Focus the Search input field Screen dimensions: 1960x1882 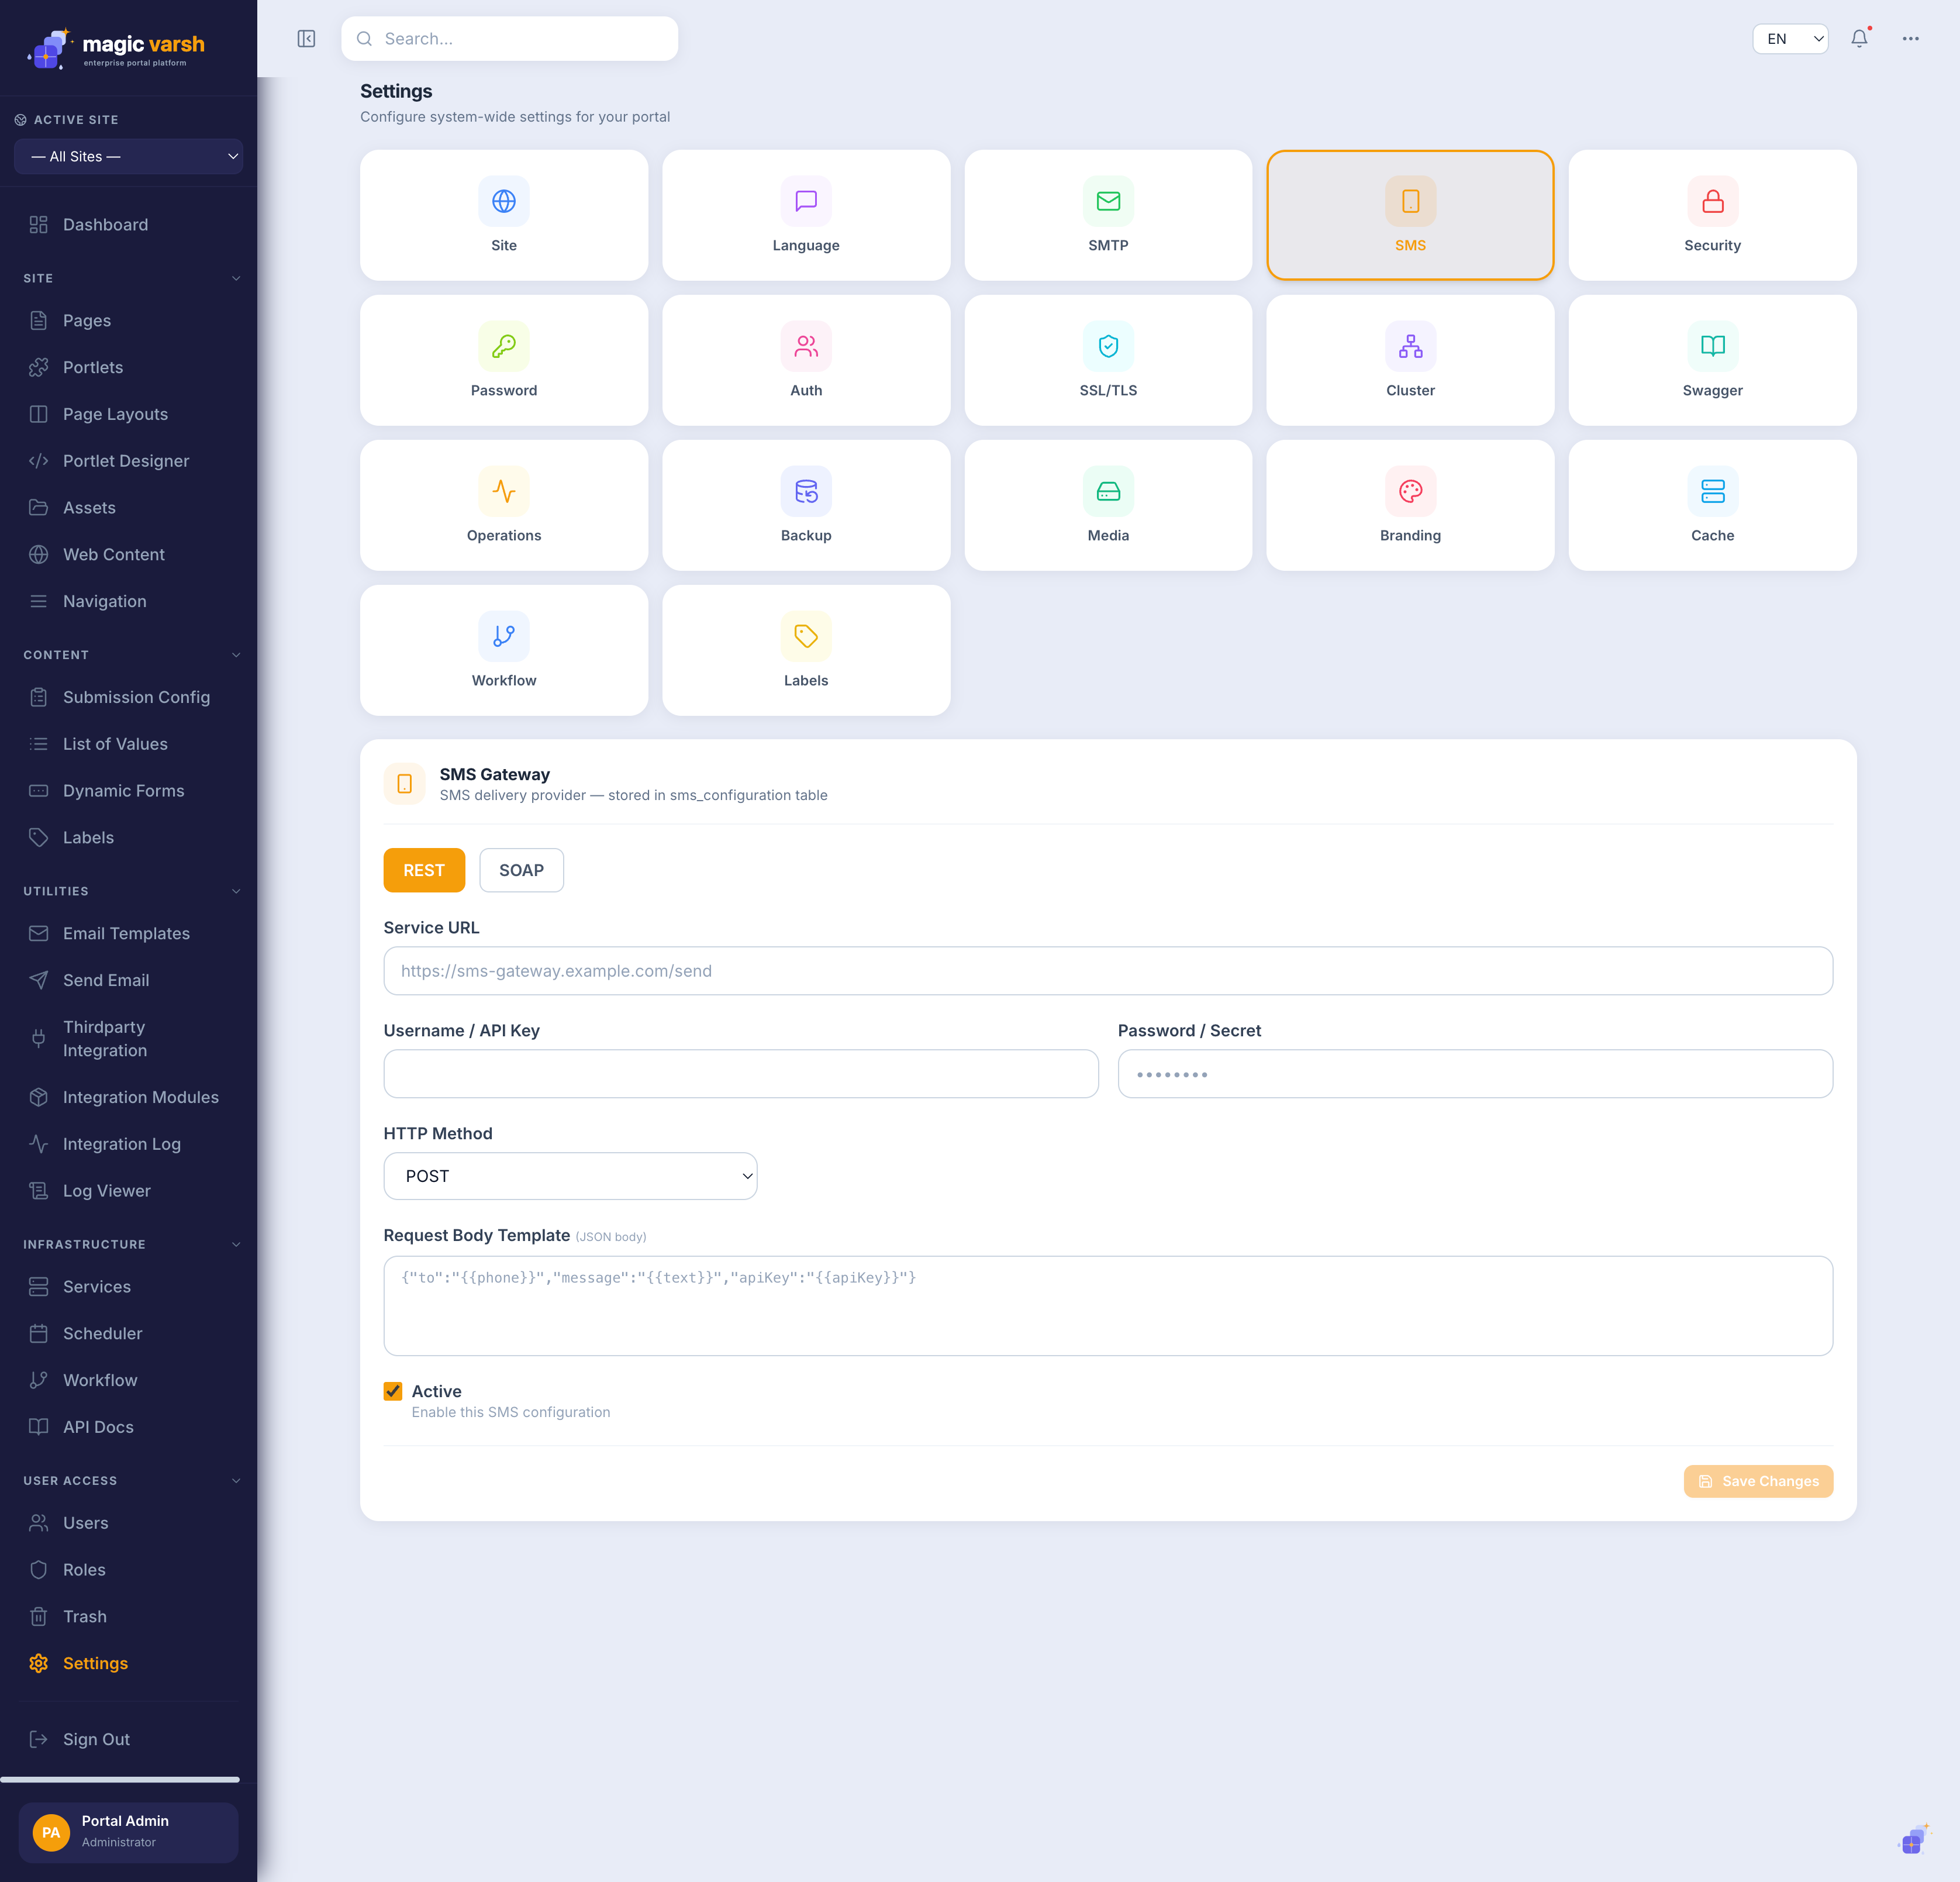click(510, 39)
